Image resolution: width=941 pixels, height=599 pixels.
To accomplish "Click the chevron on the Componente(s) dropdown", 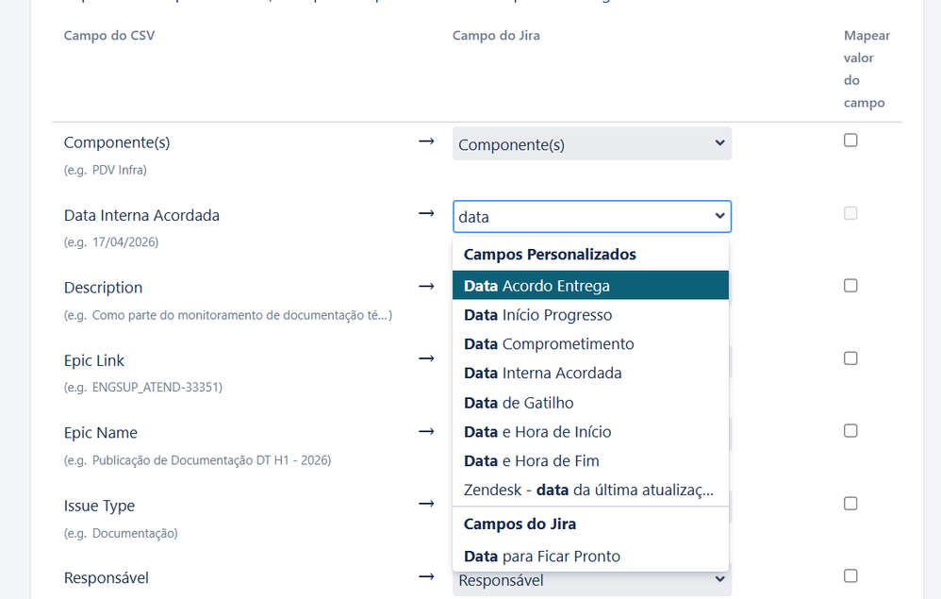I will coord(719,143).
